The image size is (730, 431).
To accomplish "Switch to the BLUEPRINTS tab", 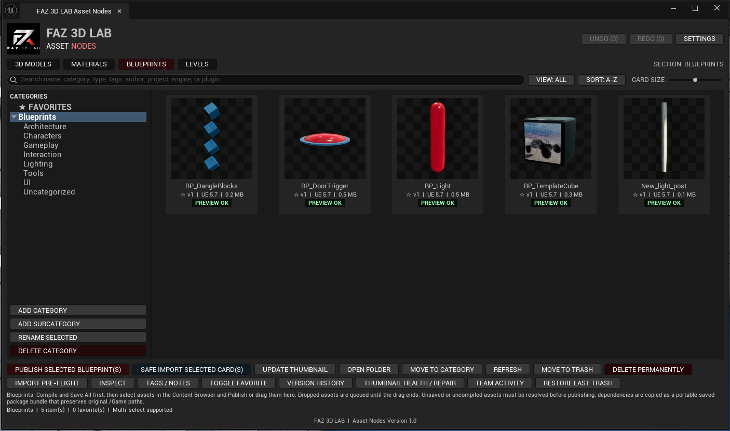I will tap(146, 64).
